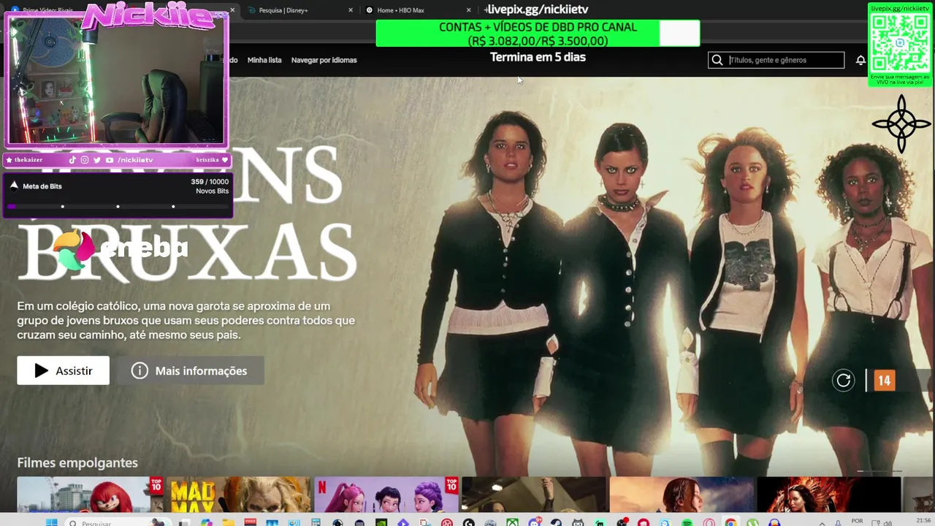This screenshot has width=935, height=526.
Task: Click the /nickiietv social handle text
Action: [x=135, y=160]
